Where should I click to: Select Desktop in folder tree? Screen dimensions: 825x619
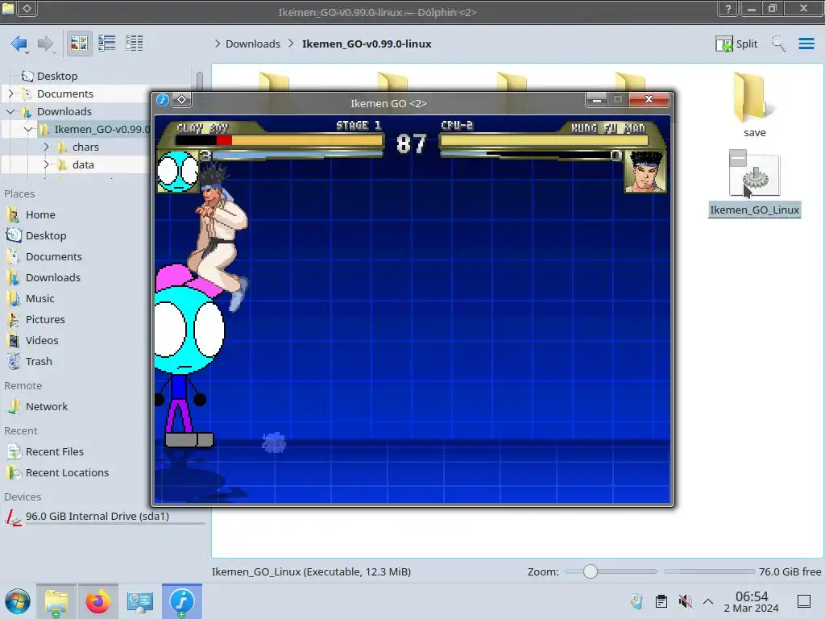(50, 76)
